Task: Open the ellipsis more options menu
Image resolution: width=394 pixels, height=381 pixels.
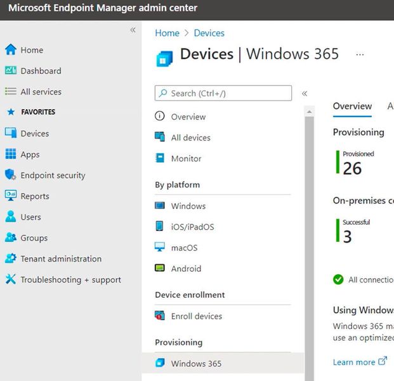Action: (360, 55)
